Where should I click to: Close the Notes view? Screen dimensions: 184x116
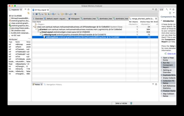pyautogui.click(x=42, y=84)
